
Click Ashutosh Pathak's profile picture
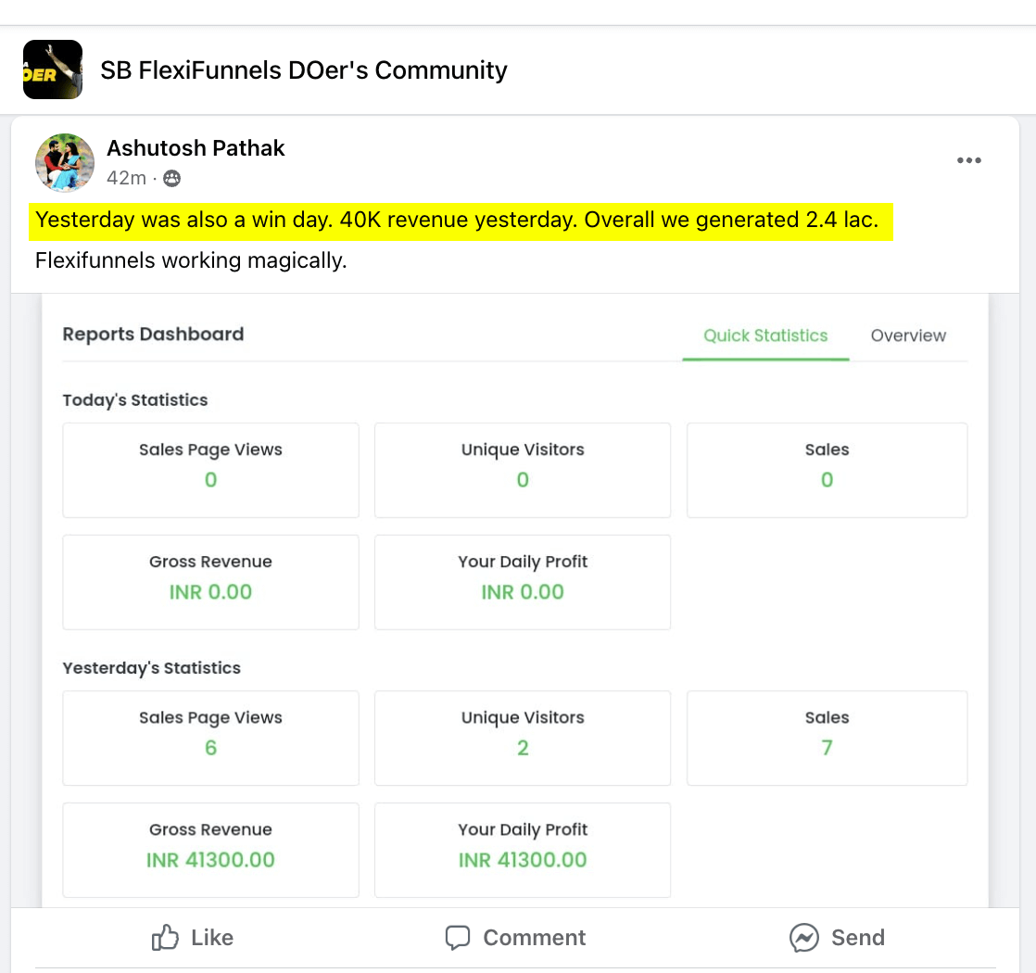pos(64,162)
